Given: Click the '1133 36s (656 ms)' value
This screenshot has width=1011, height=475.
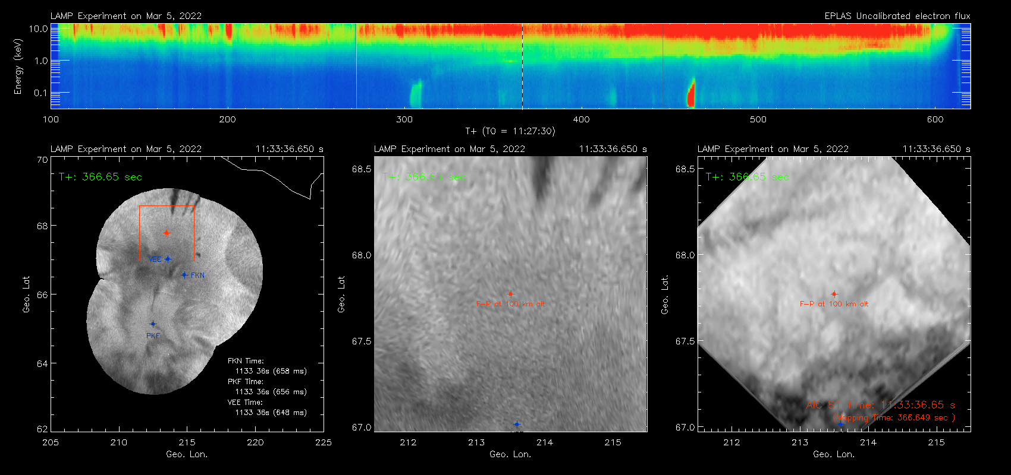Looking at the screenshot, I should (x=271, y=392).
